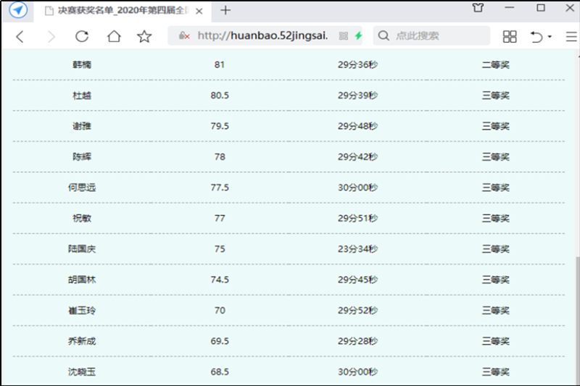Expand the undo closed tabs dropdown arrow

pos(550,37)
